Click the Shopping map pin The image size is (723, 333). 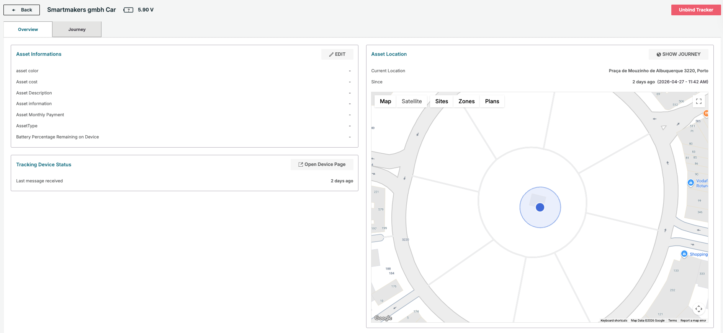(684, 254)
